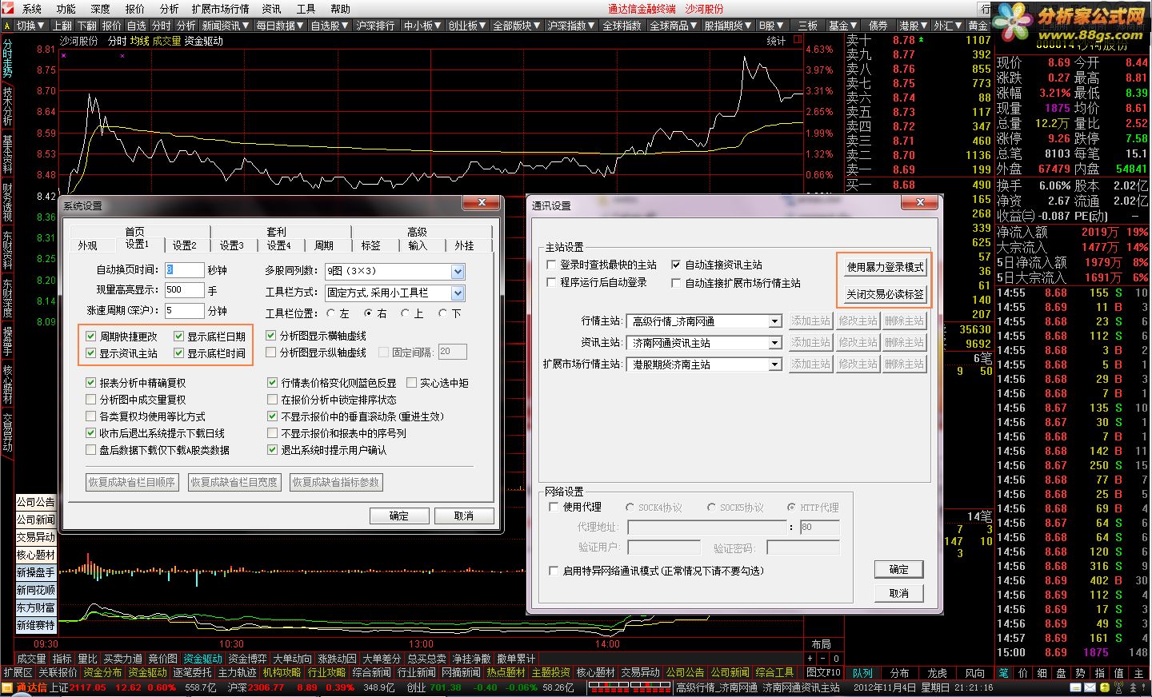Screen dimensions: 1152x697
Task: Click the yellow 'A' icon left of 切换
Action: [x=7, y=26]
